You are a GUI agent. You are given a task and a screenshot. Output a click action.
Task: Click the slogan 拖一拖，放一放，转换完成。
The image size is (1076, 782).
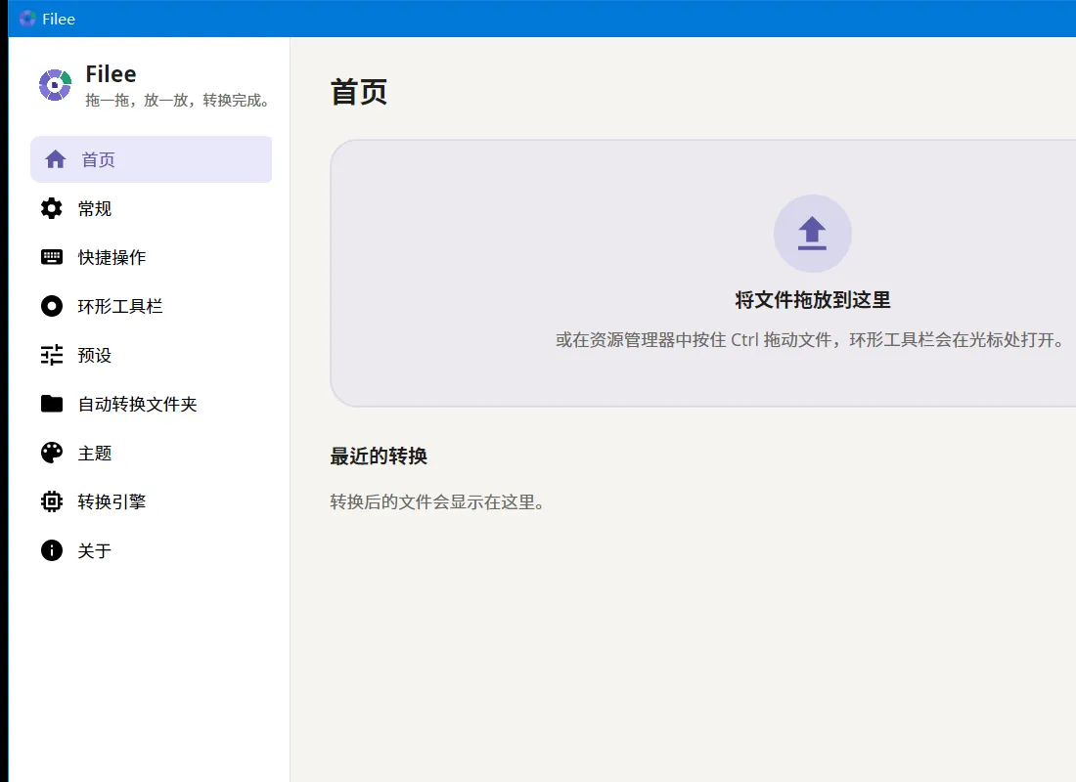click(x=178, y=100)
